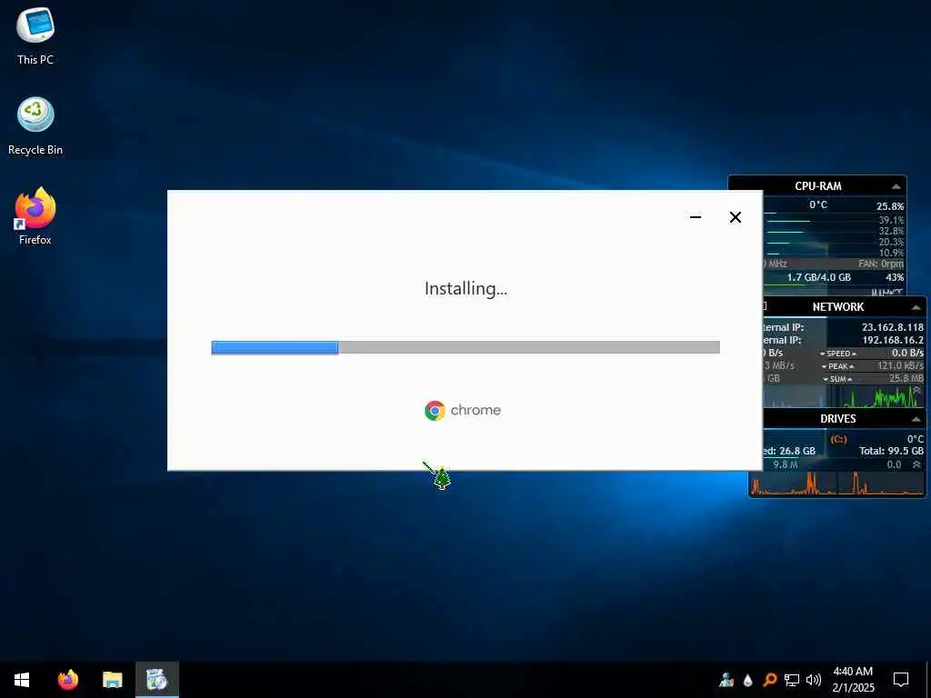Image resolution: width=931 pixels, height=698 pixels.
Task: Minimize the Chrome installer window
Action: point(696,217)
